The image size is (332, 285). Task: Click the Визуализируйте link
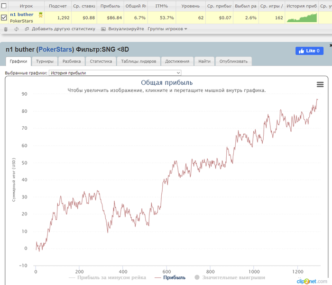tap(126, 29)
